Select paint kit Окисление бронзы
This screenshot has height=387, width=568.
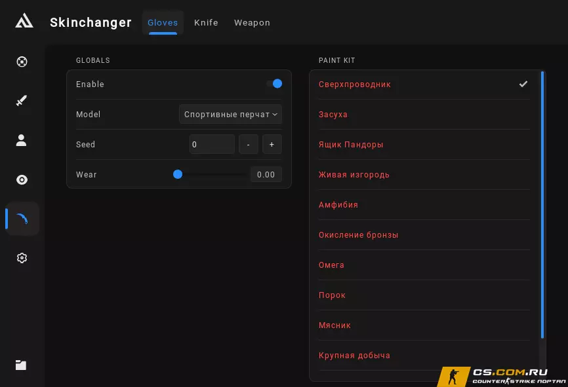point(424,234)
